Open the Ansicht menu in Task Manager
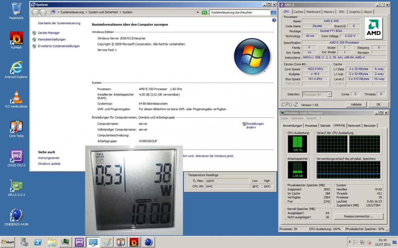The height and width of the screenshot is (248, 398). 311,118
